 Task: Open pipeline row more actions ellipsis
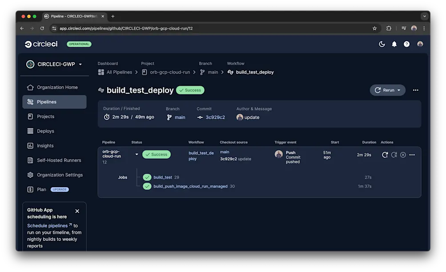click(x=412, y=155)
